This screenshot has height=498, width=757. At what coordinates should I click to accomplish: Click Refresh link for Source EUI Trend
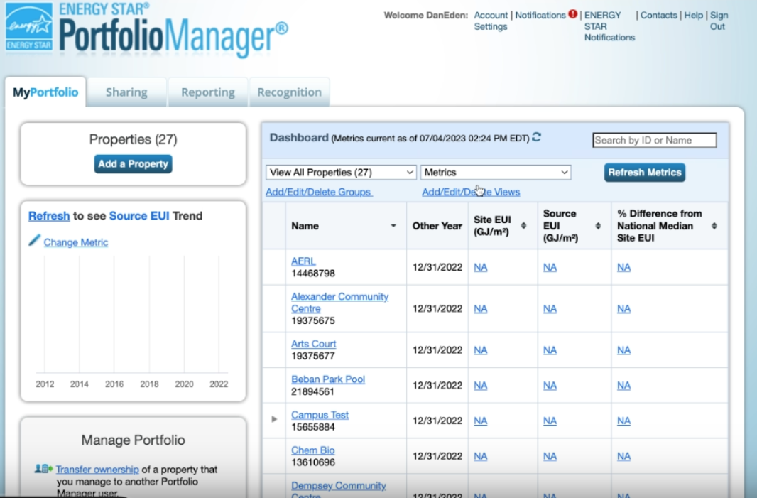pos(49,215)
